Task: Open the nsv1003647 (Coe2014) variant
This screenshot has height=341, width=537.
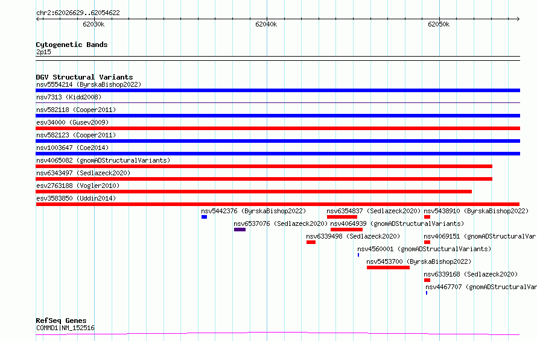Action: coord(72,148)
